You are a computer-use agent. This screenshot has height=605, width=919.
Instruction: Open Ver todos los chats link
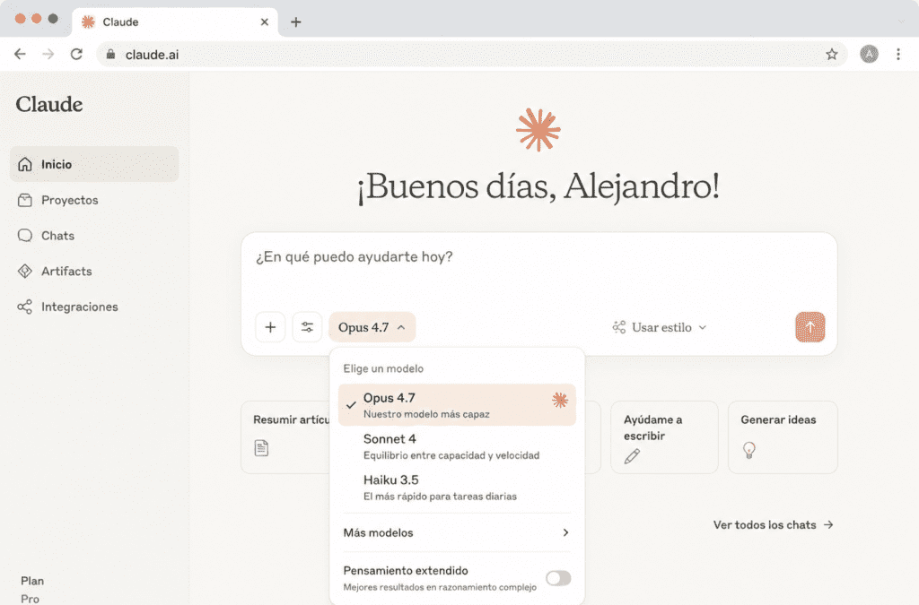tap(773, 525)
